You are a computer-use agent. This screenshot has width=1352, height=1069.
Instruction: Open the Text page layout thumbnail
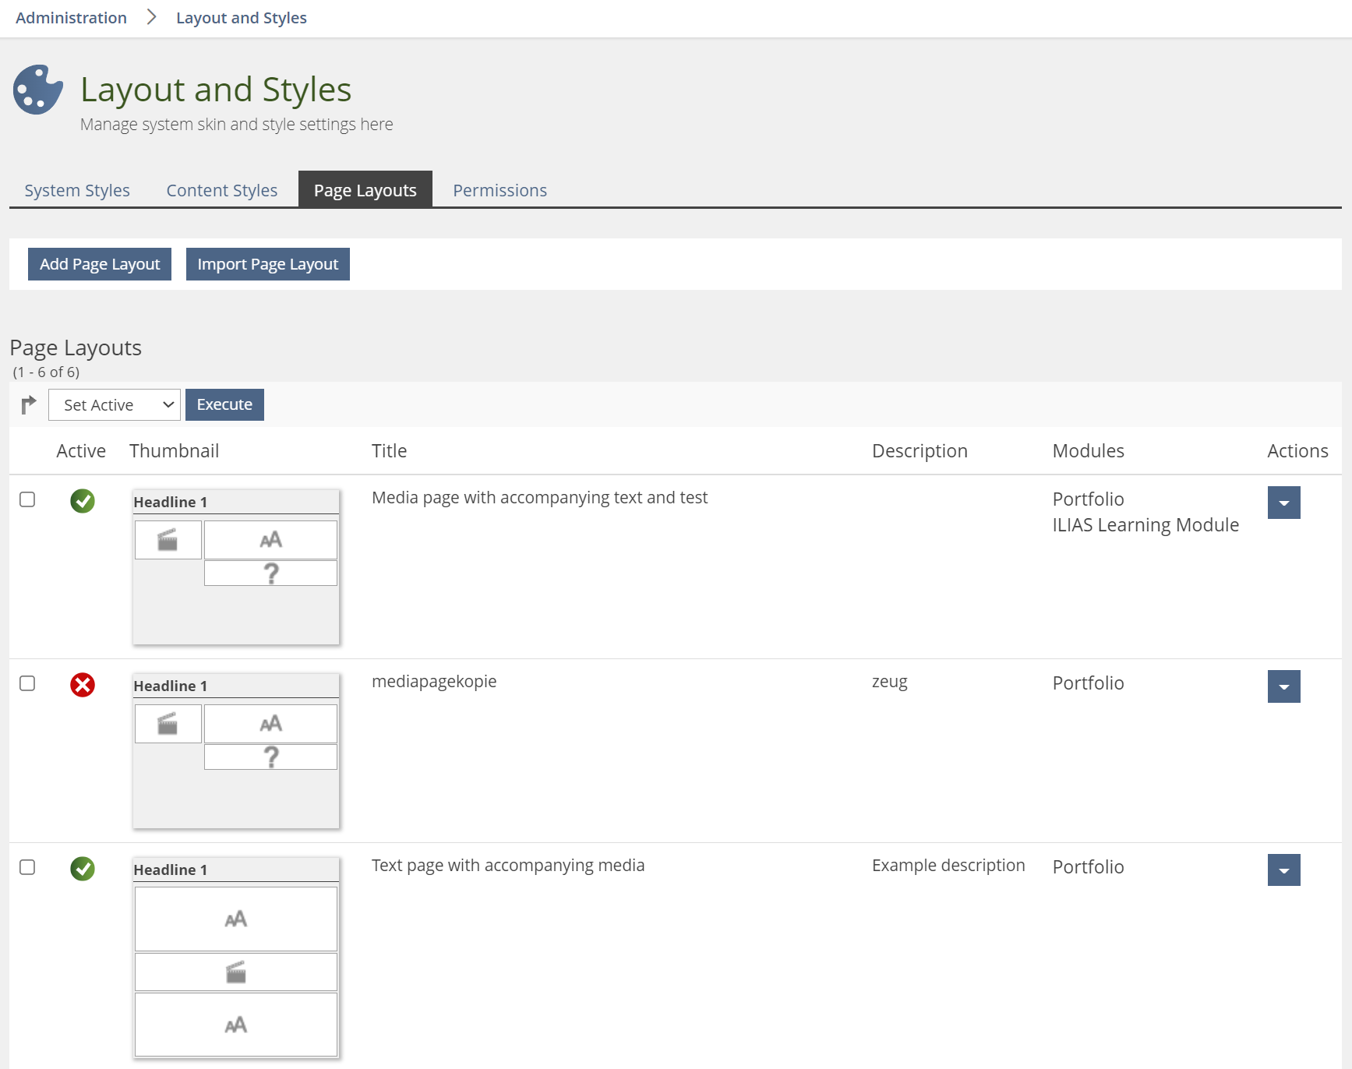[236, 958]
